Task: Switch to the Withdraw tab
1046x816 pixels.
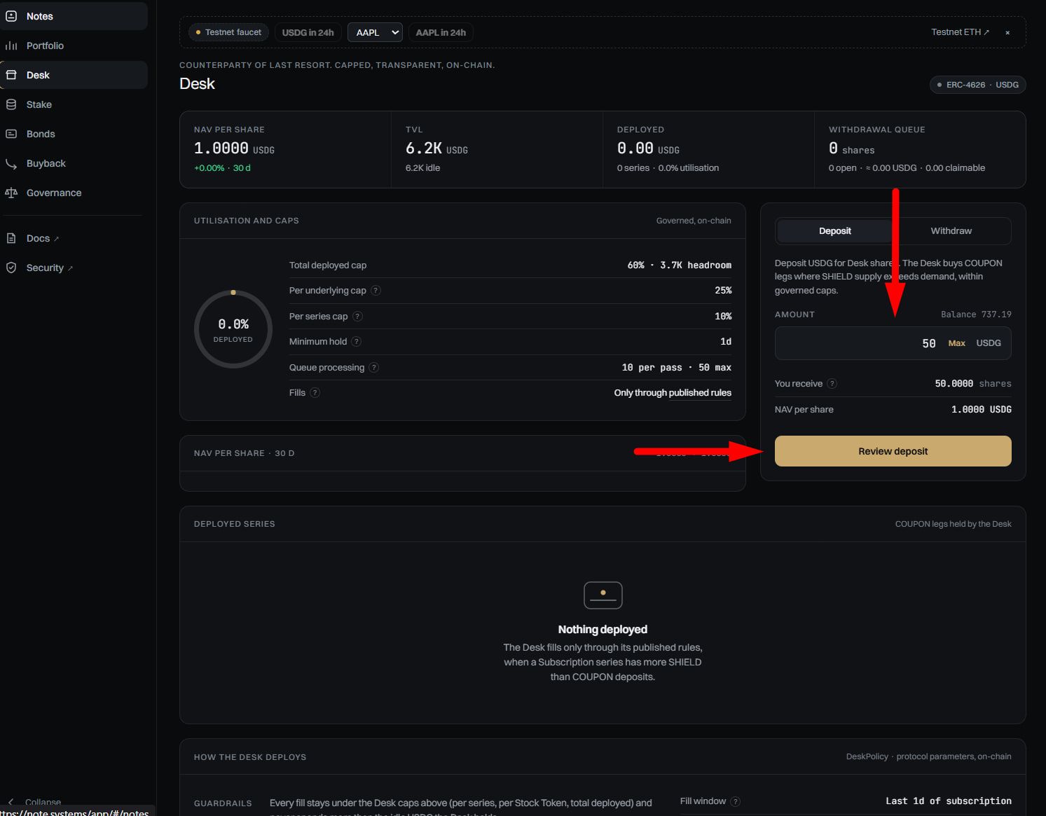Action: click(951, 231)
